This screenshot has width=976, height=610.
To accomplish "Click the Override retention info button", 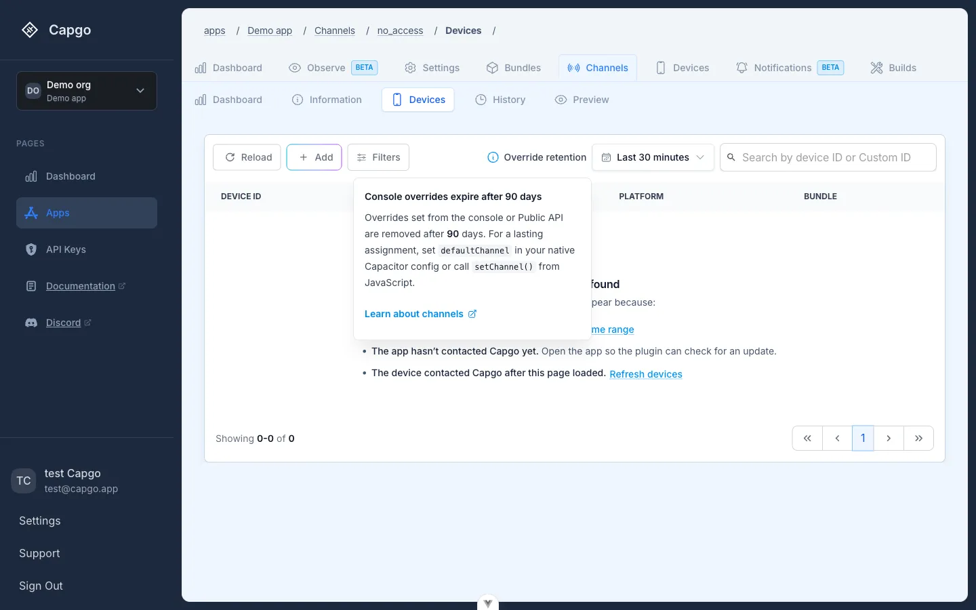I will (x=537, y=157).
